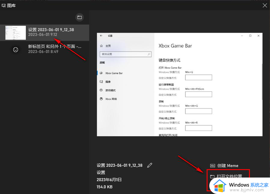
Task: Rename capture using the pencil icon
Action: tap(150, 165)
